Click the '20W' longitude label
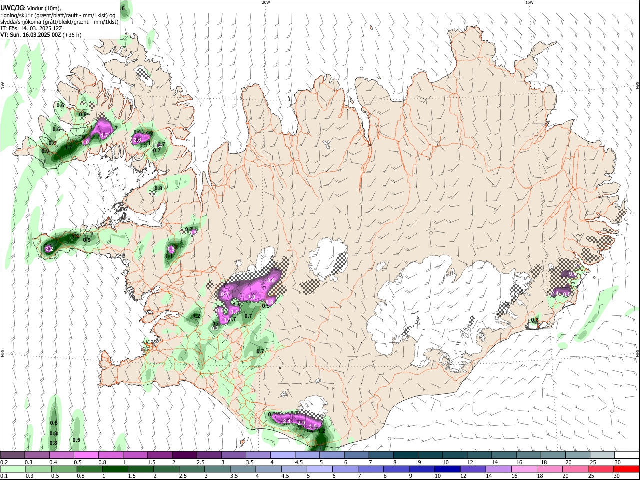640x480 pixels. tap(266, 2)
